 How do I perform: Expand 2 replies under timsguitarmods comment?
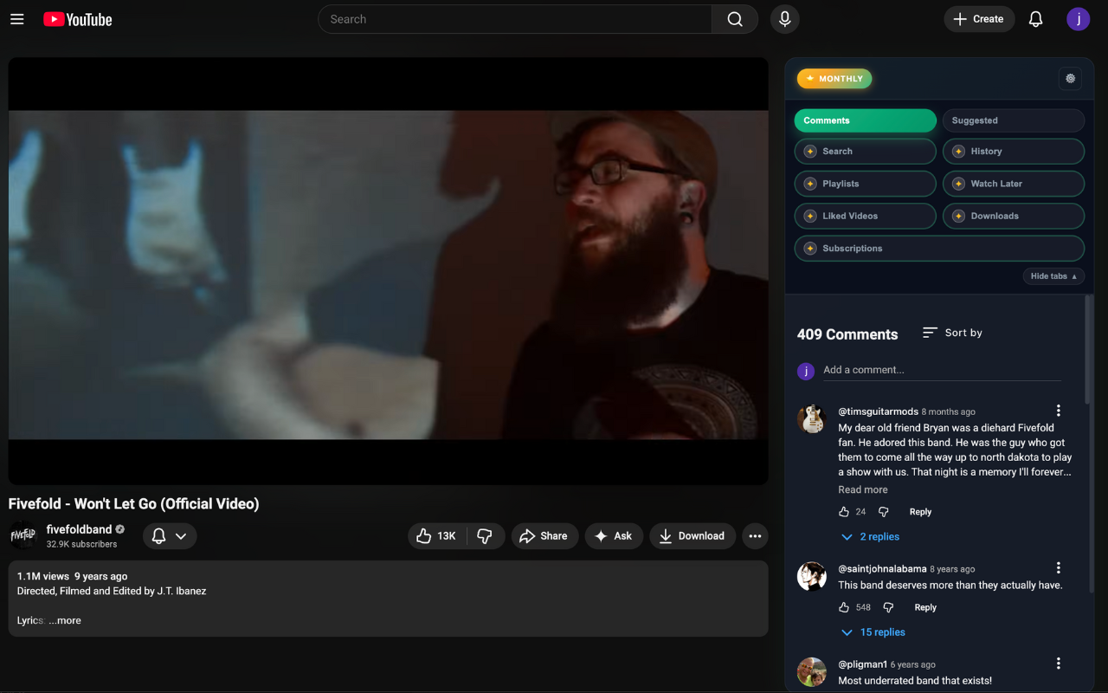coord(871,537)
